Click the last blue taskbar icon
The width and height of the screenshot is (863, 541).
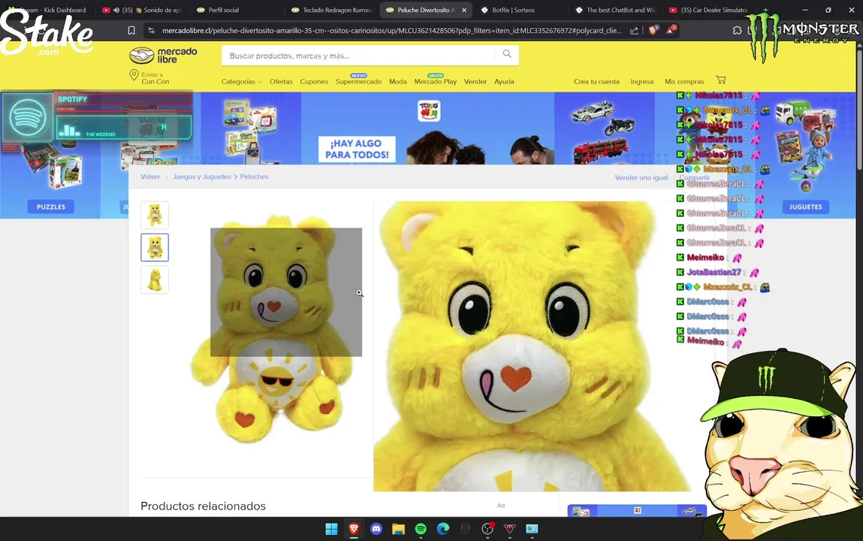click(532, 529)
